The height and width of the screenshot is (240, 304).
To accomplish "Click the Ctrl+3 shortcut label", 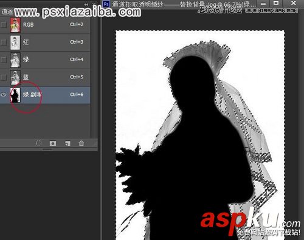I will click(77, 42).
